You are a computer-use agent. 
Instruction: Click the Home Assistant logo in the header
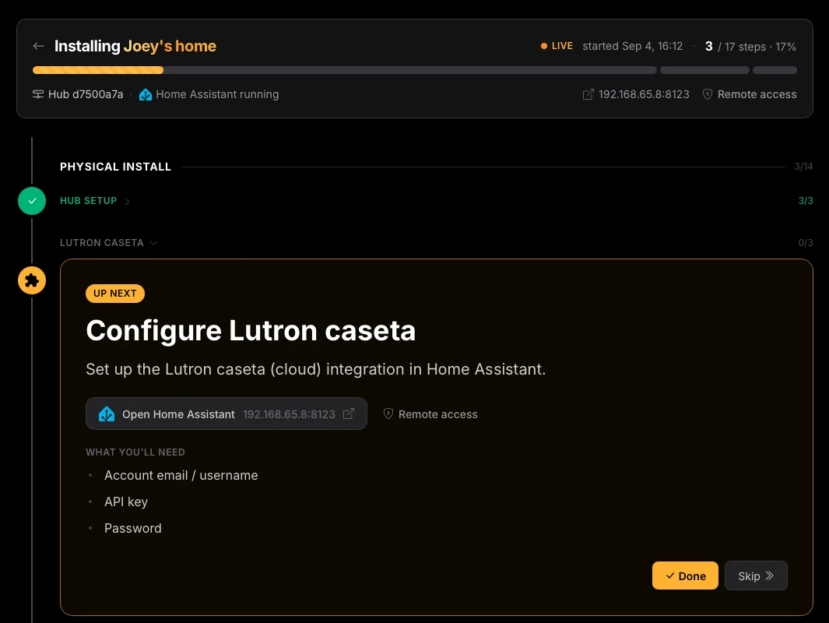[146, 94]
